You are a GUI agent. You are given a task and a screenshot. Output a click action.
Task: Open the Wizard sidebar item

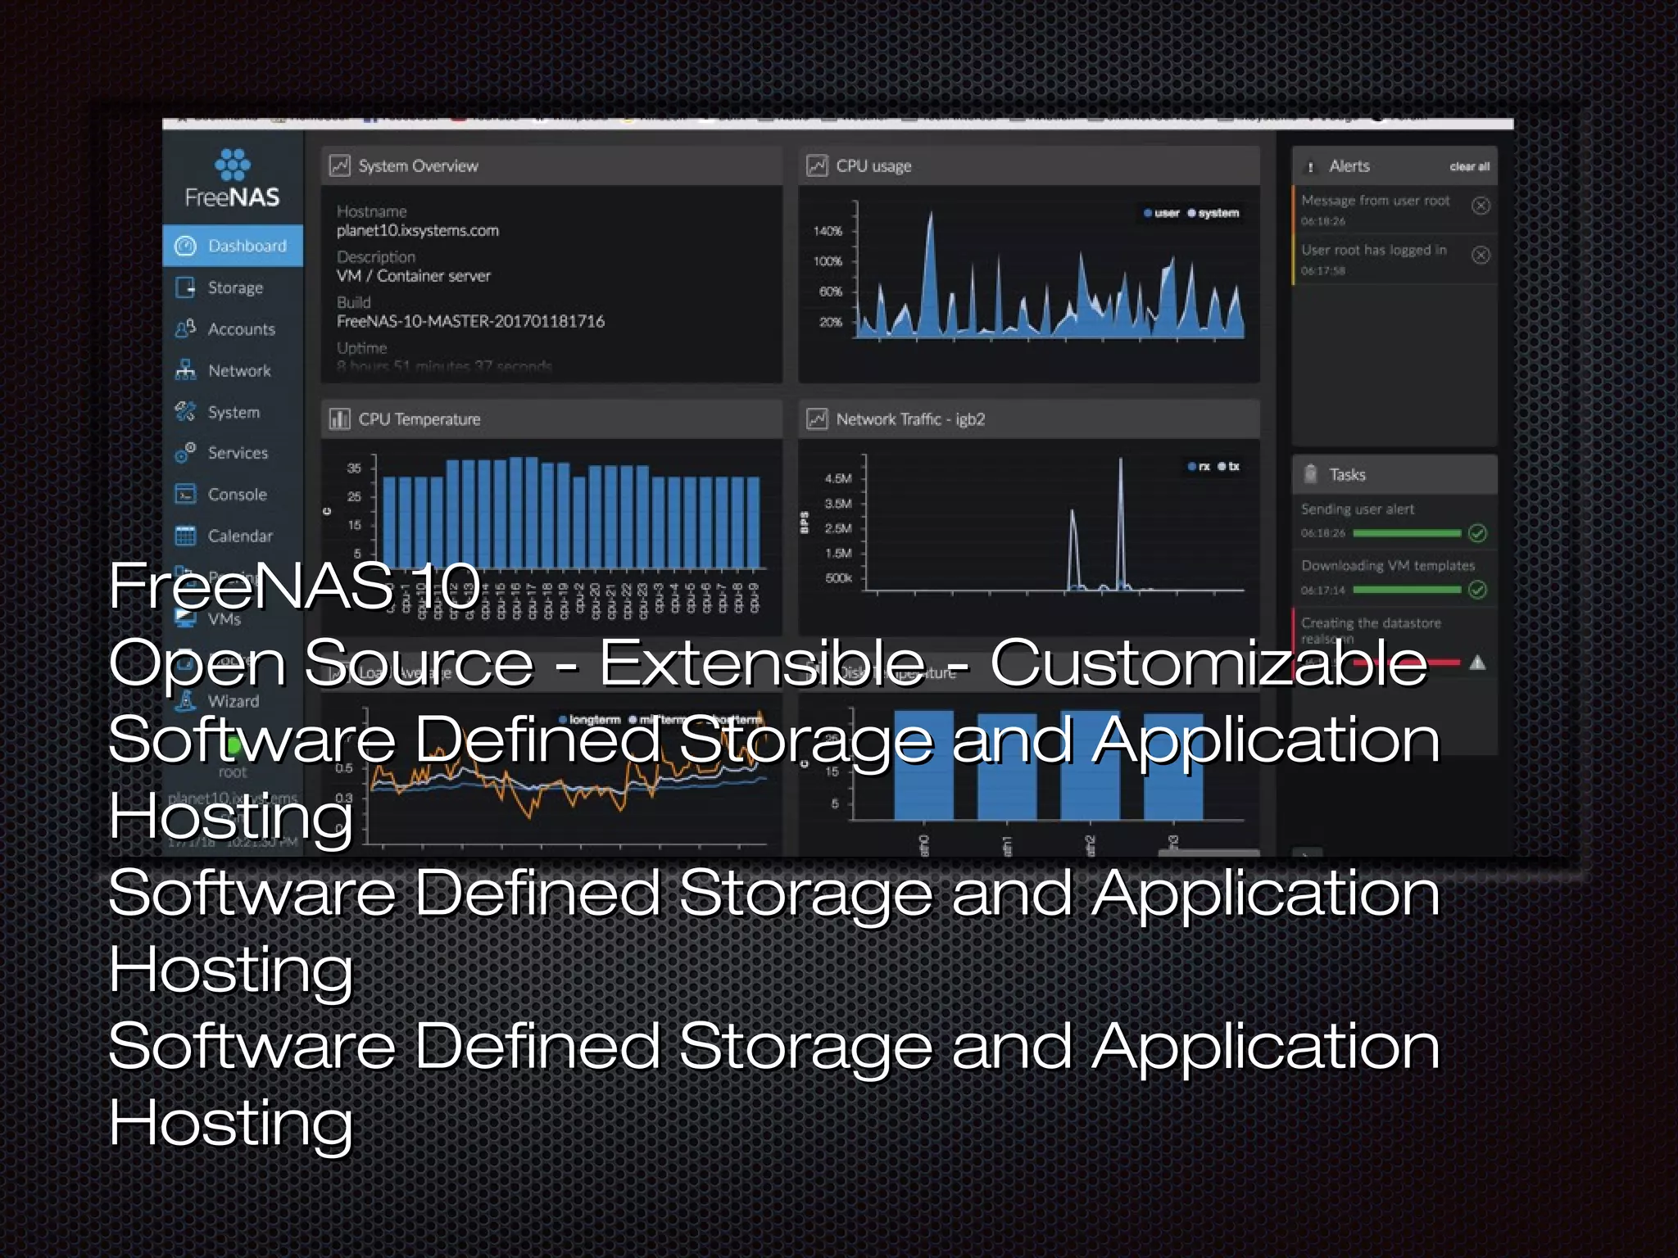point(233,701)
